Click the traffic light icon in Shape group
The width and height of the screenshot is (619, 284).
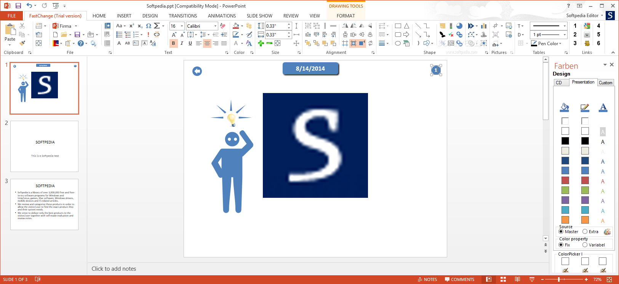tap(451, 26)
